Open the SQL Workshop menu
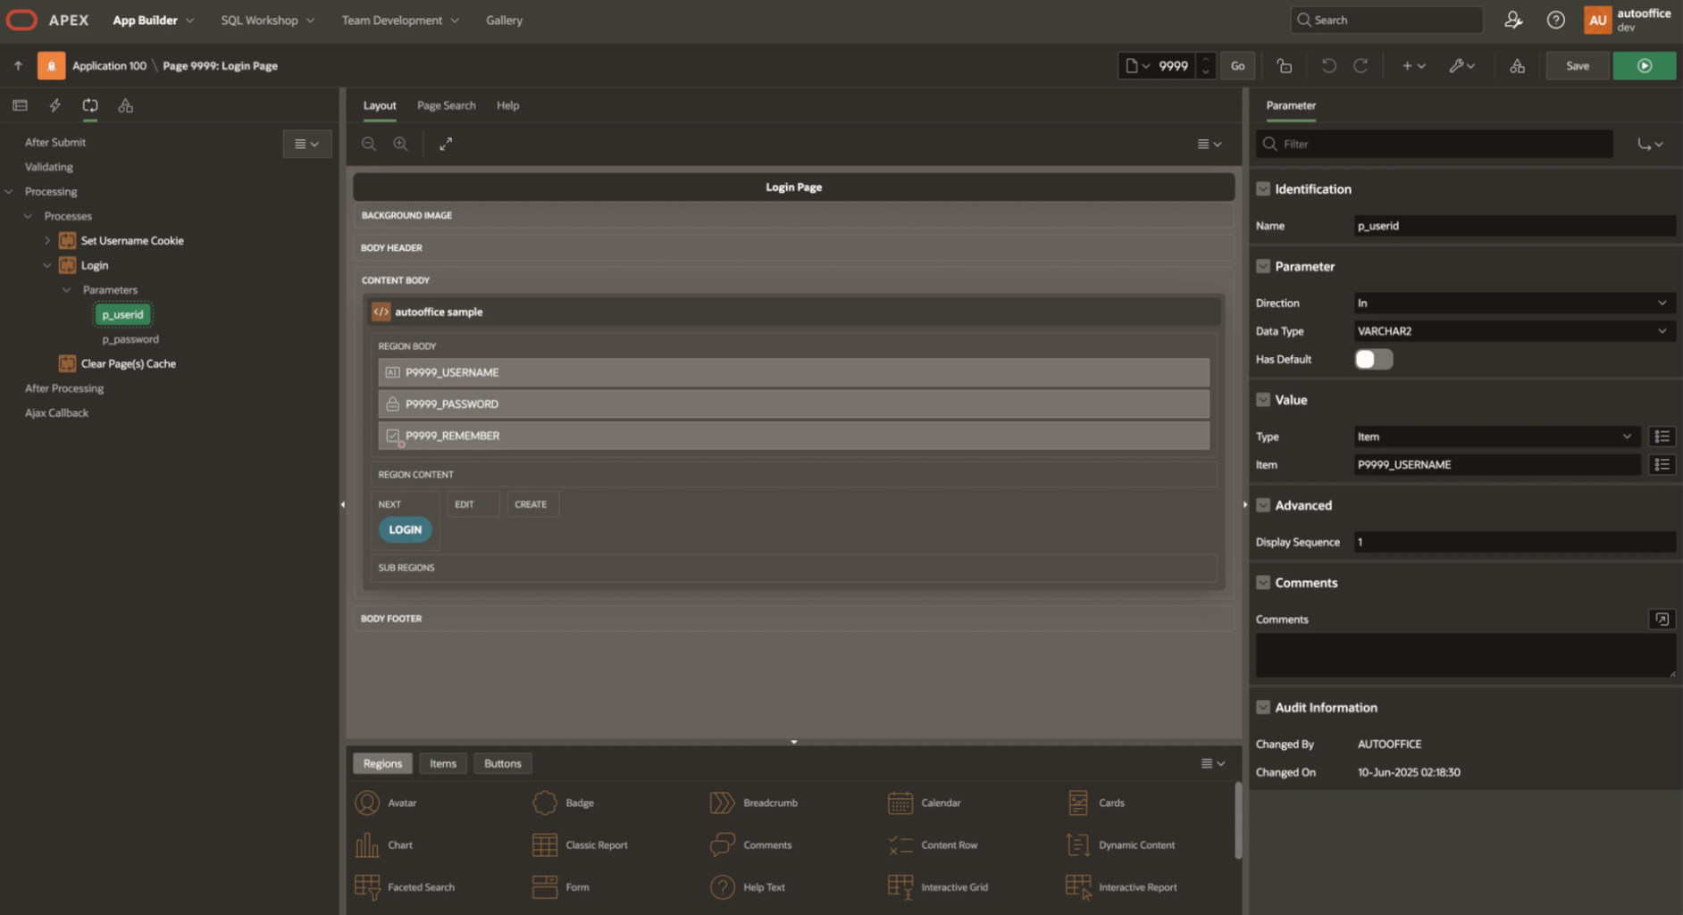This screenshot has height=915, width=1683. [267, 20]
